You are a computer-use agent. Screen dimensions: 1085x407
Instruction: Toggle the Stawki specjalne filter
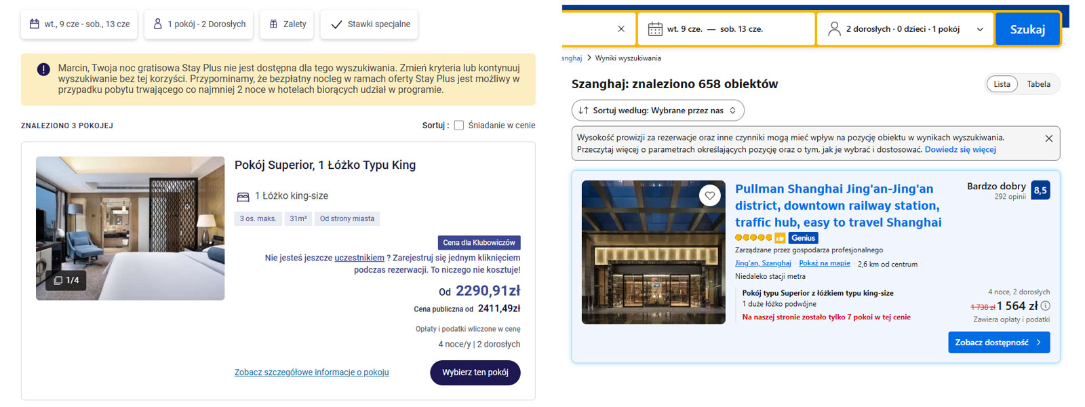(x=369, y=24)
